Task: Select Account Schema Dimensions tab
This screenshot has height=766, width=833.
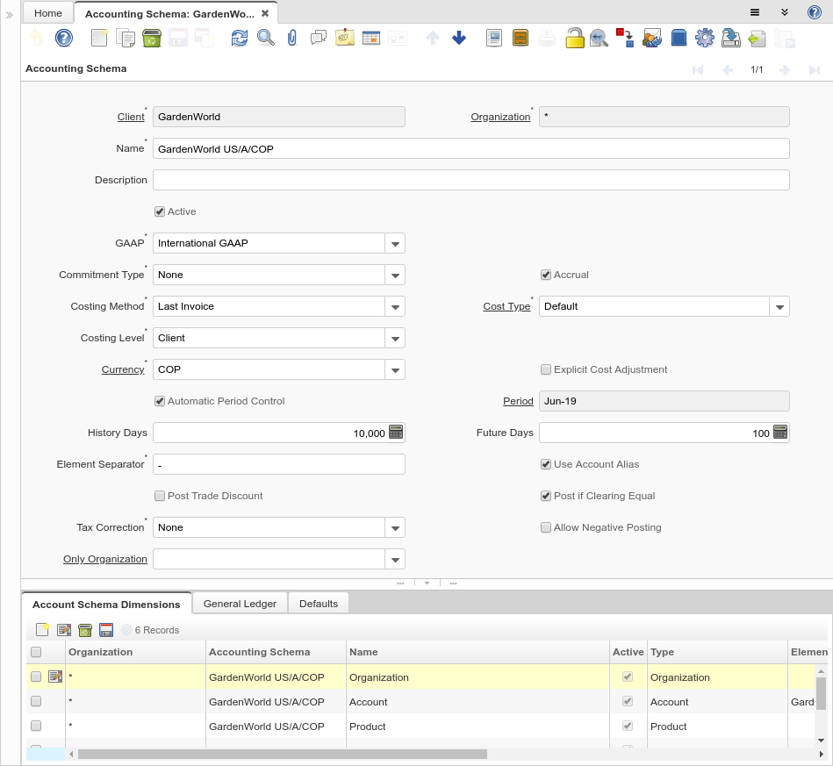Action: coord(106,604)
